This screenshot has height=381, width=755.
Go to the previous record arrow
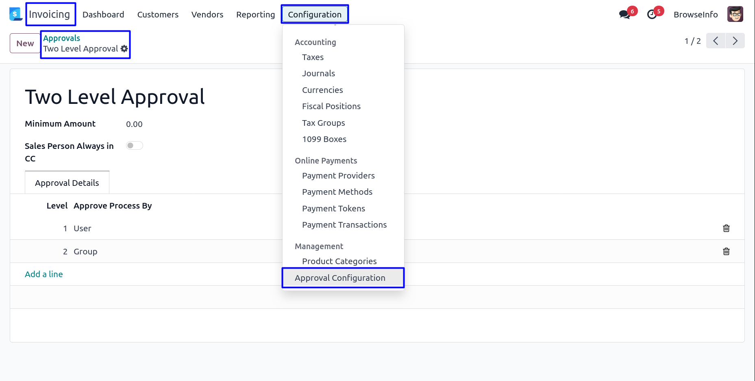716,41
